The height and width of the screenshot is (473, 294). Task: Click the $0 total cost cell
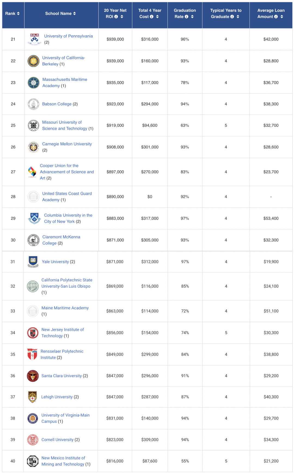point(150,197)
